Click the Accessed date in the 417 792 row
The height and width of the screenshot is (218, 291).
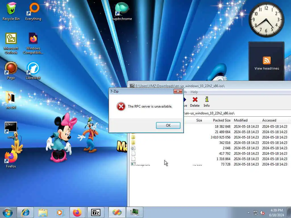[275, 154]
